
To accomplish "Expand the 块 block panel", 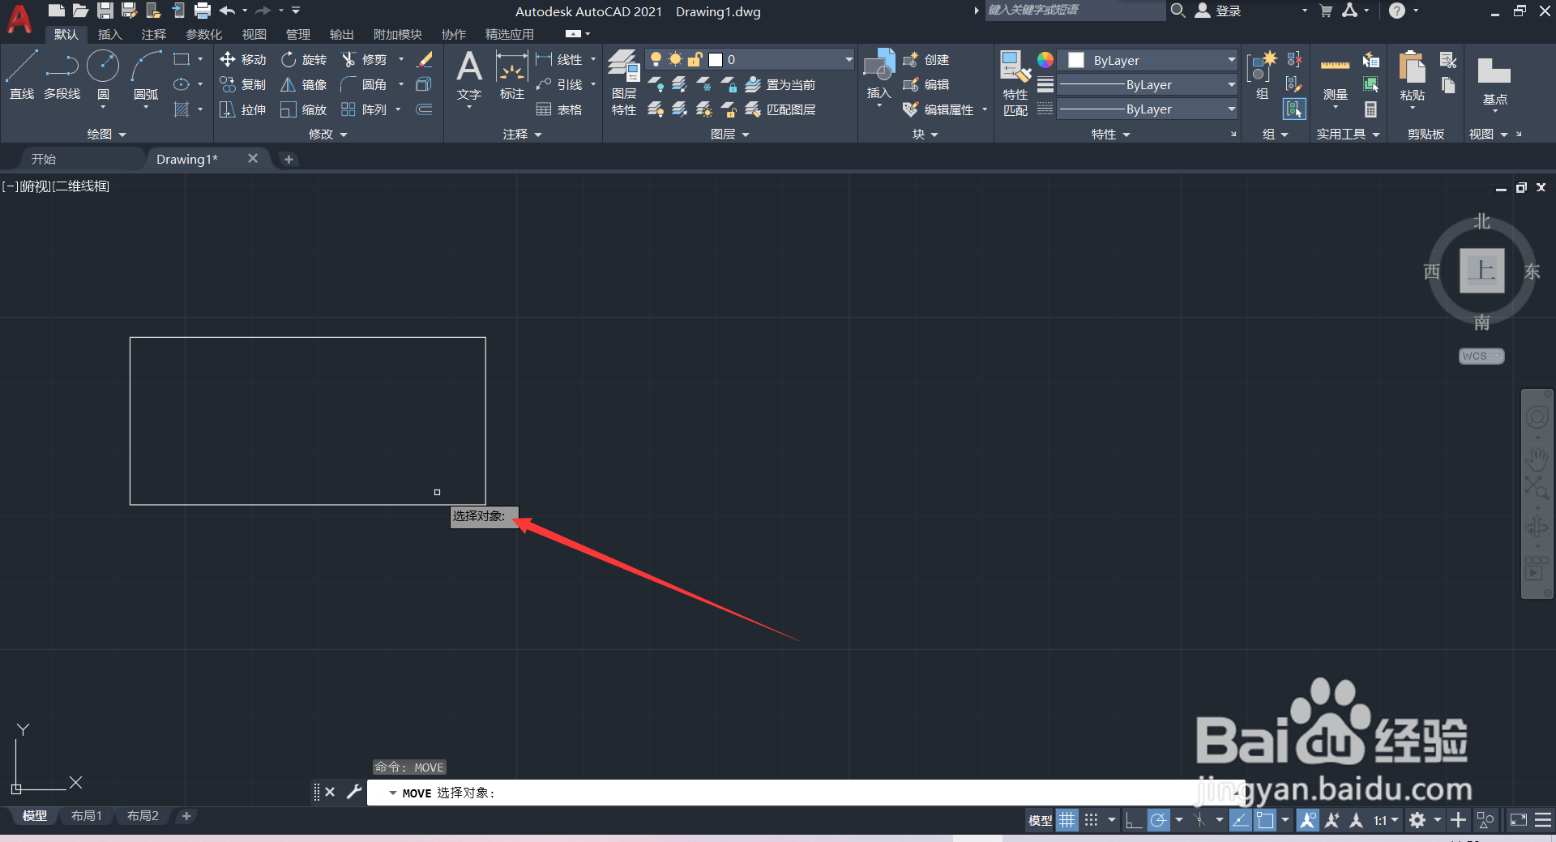I will click(x=925, y=134).
